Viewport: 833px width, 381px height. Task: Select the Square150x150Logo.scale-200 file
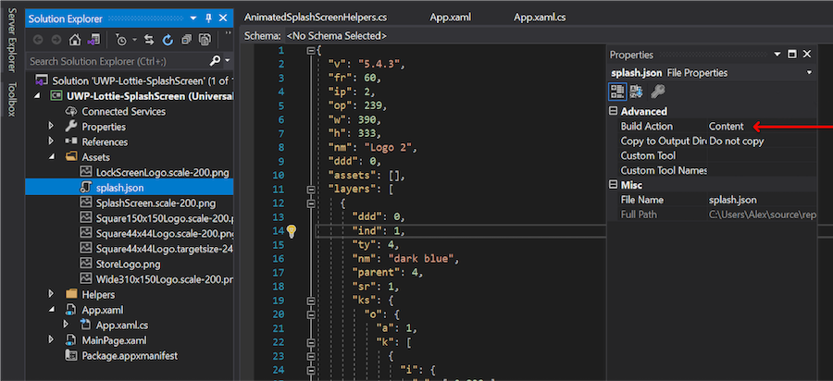pyautogui.click(x=165, y=218)
